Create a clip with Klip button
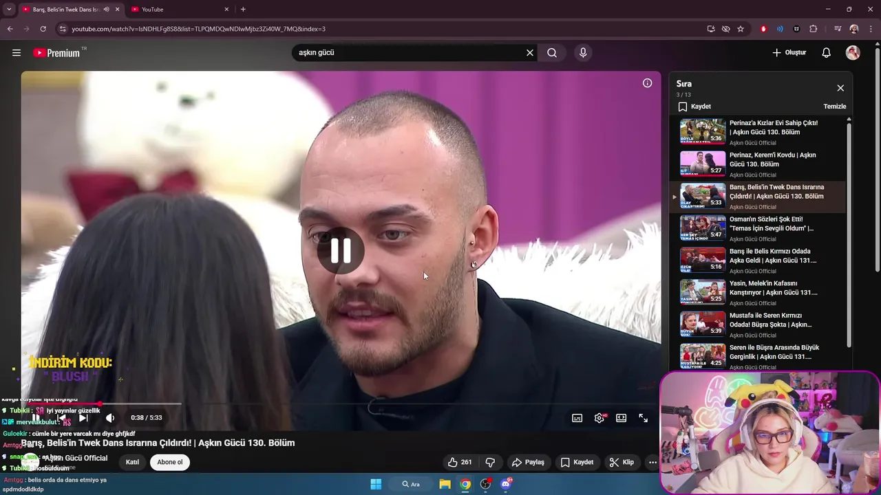Screen dimensions: 881x495 pos(622,462)
